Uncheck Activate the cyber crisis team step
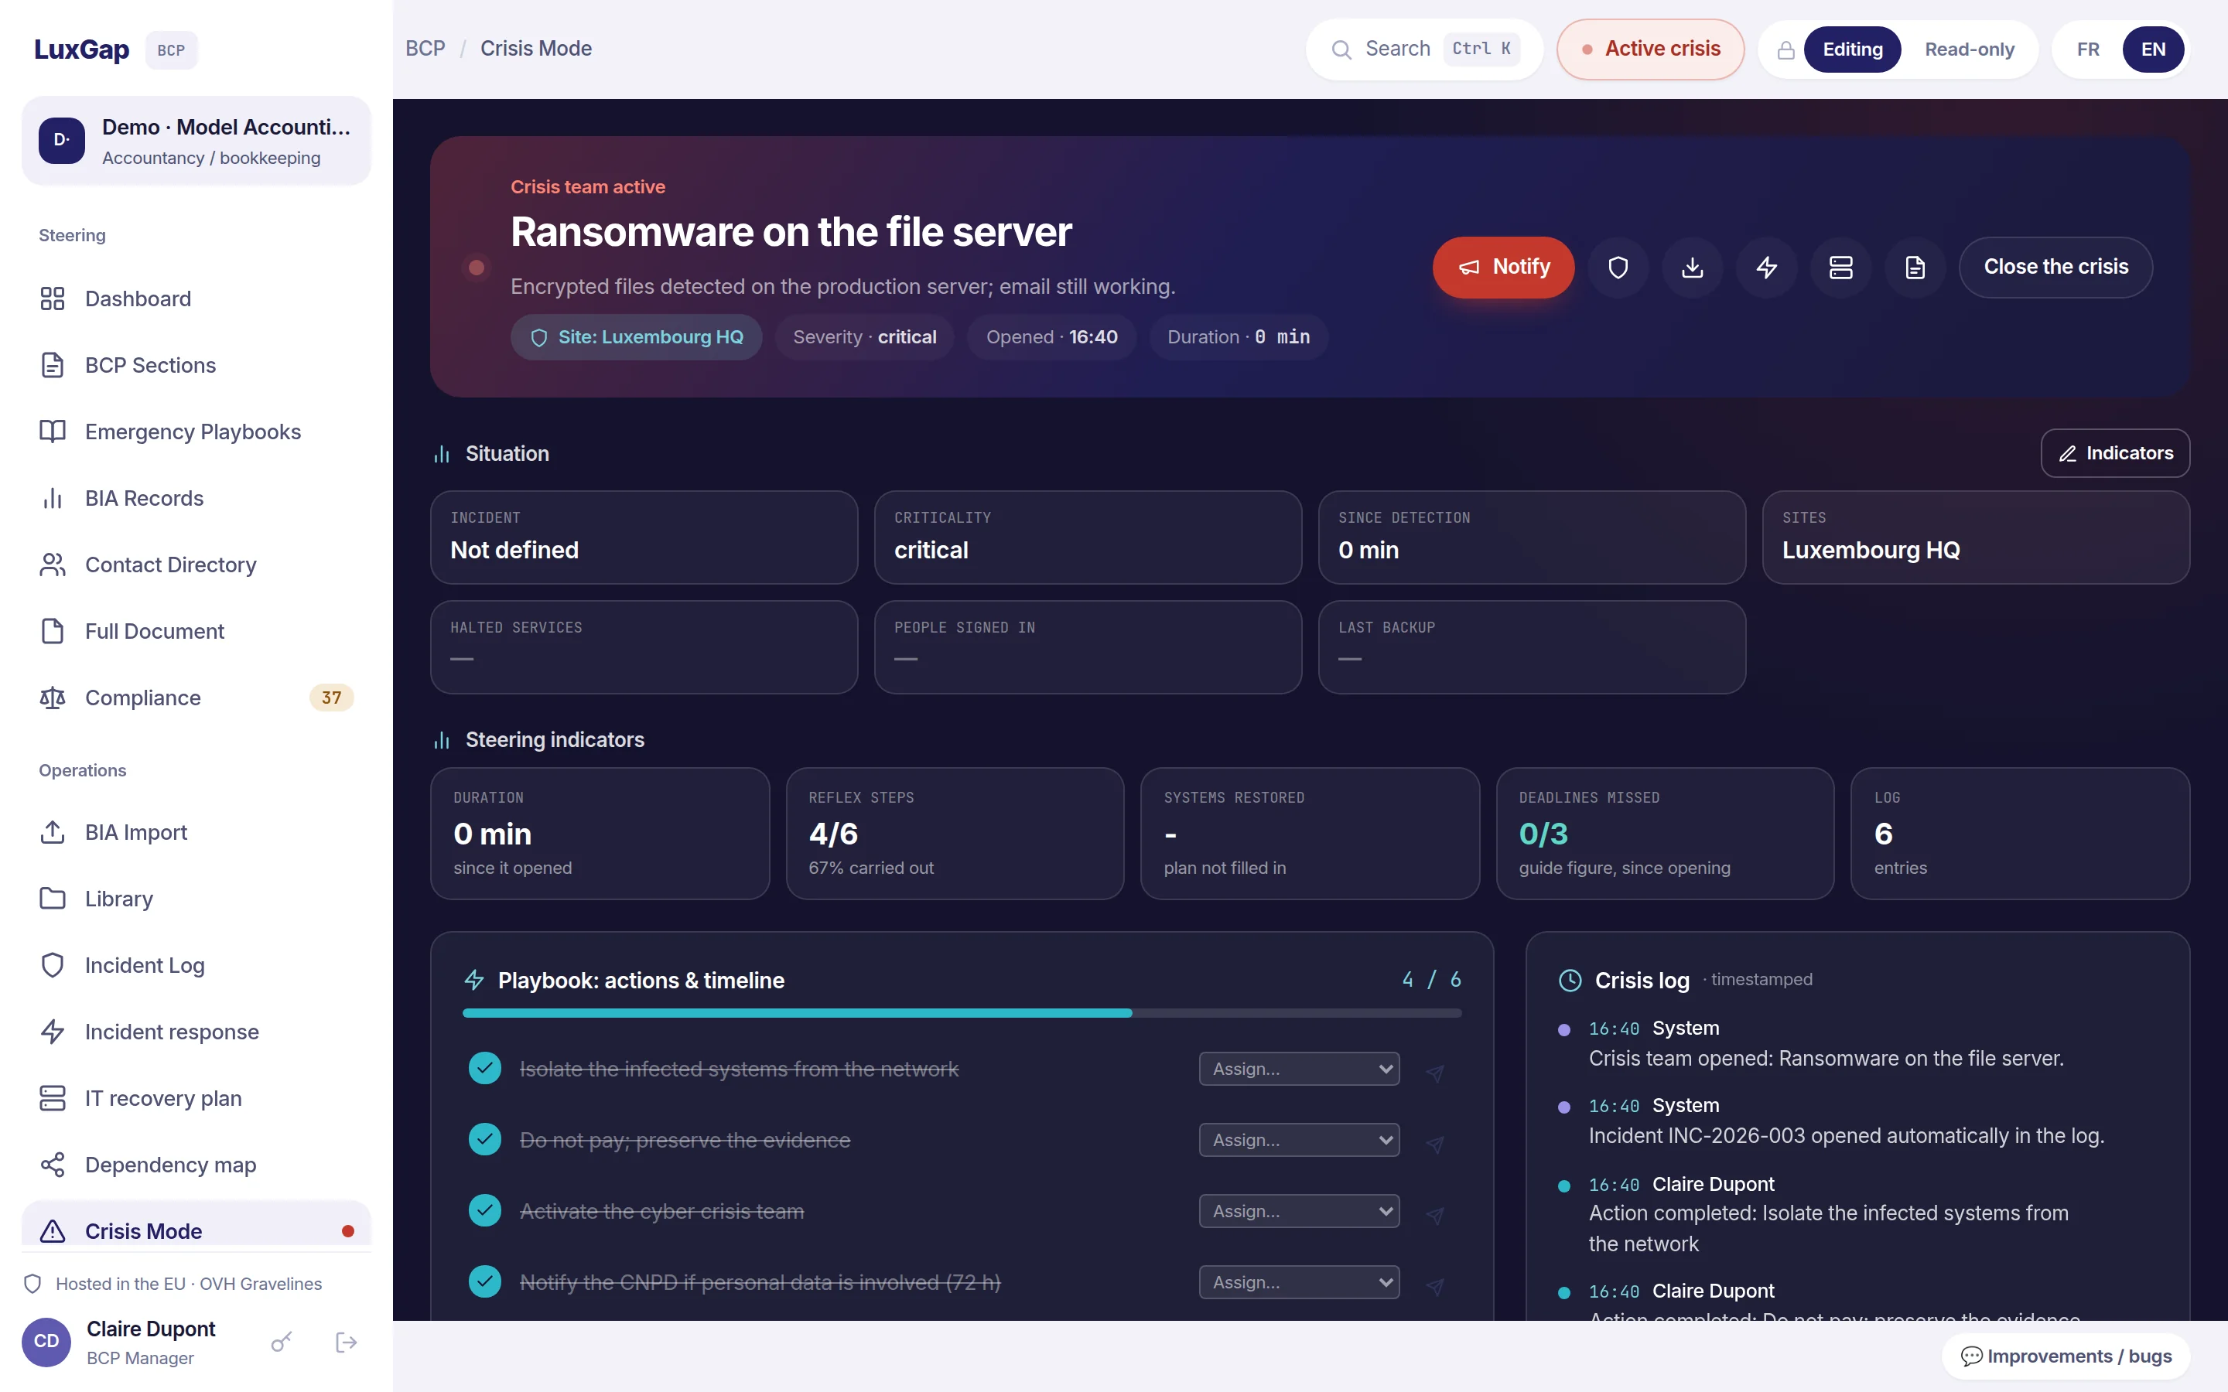 click(484, 1209)
